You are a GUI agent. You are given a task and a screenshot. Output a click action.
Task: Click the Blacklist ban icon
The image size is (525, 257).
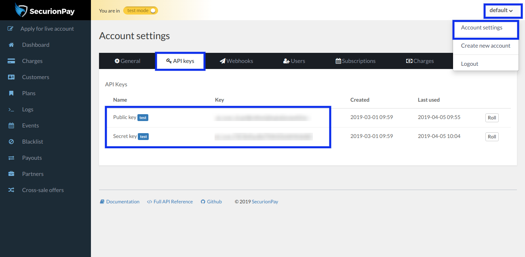pyautogui.click(x=11, y=142)
